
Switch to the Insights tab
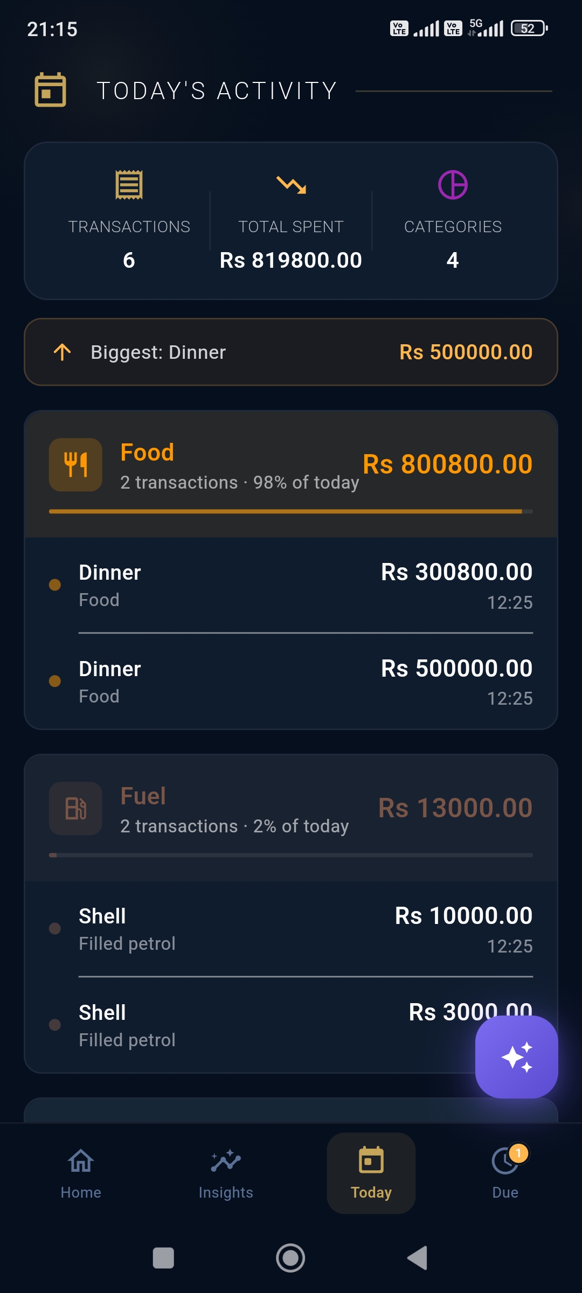(226, 1173)
